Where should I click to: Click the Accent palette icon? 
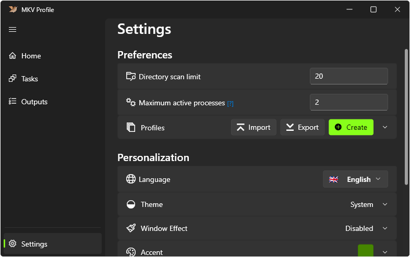point(131,252)
